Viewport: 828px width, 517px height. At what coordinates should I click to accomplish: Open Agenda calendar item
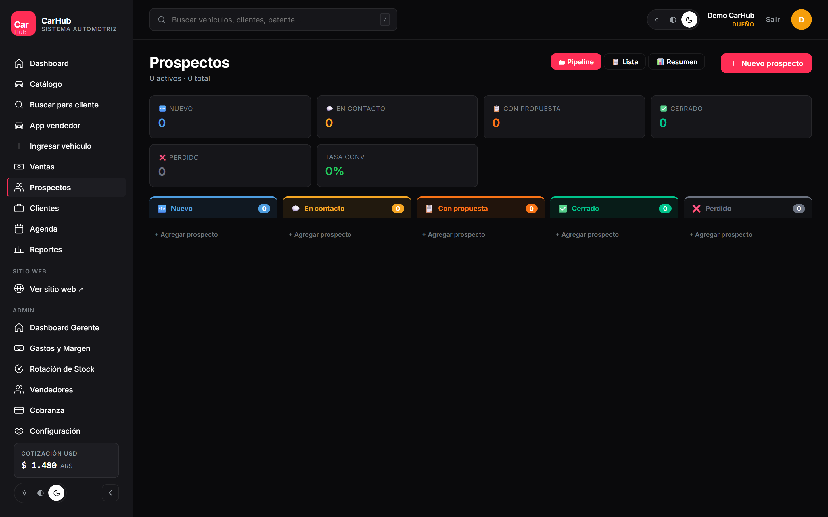tap(66, 229)
